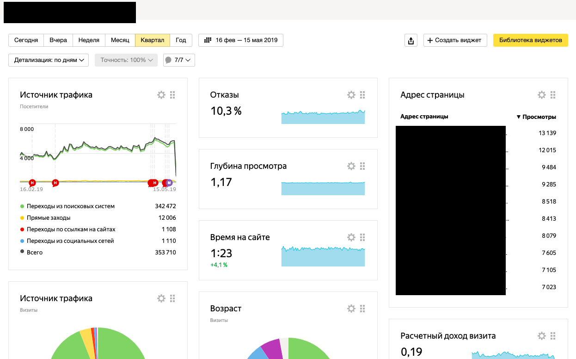Click the 7 023 views value
This screenshot has height=359, width=576.
click(x=549, y=287)
